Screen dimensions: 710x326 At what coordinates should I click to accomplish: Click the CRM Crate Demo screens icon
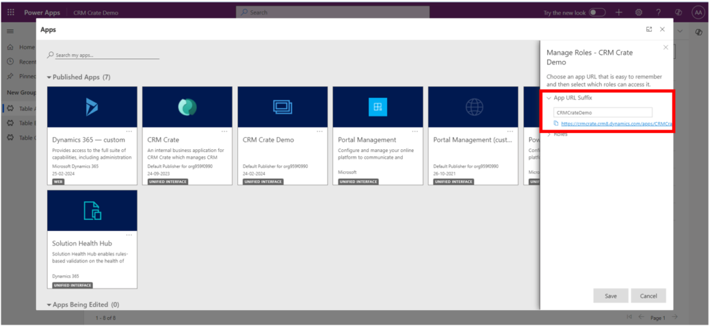(x=283, y=108)
